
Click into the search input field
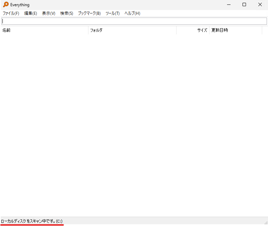click(x=134, y=21)
